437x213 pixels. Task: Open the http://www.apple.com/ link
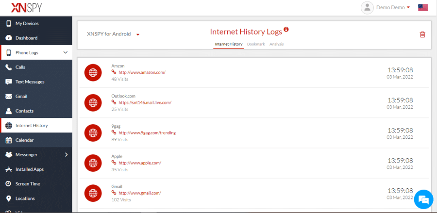click(x=140, y=163)
